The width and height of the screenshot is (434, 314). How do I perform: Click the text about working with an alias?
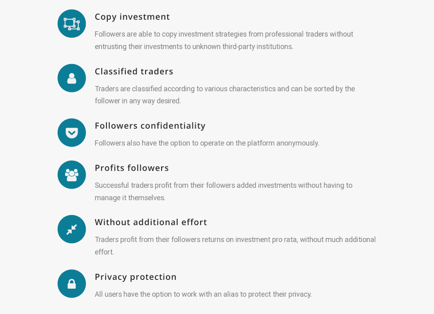click(x=203, y=294)
